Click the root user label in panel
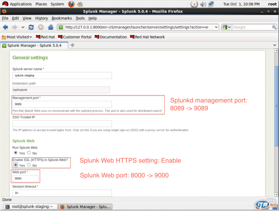 click(272, 4)
